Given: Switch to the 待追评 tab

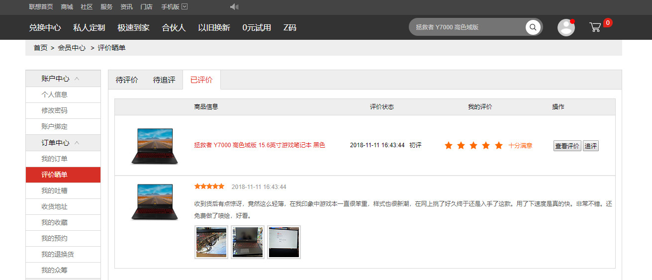Looking at the screenshot, I should (x=164, y=80).
